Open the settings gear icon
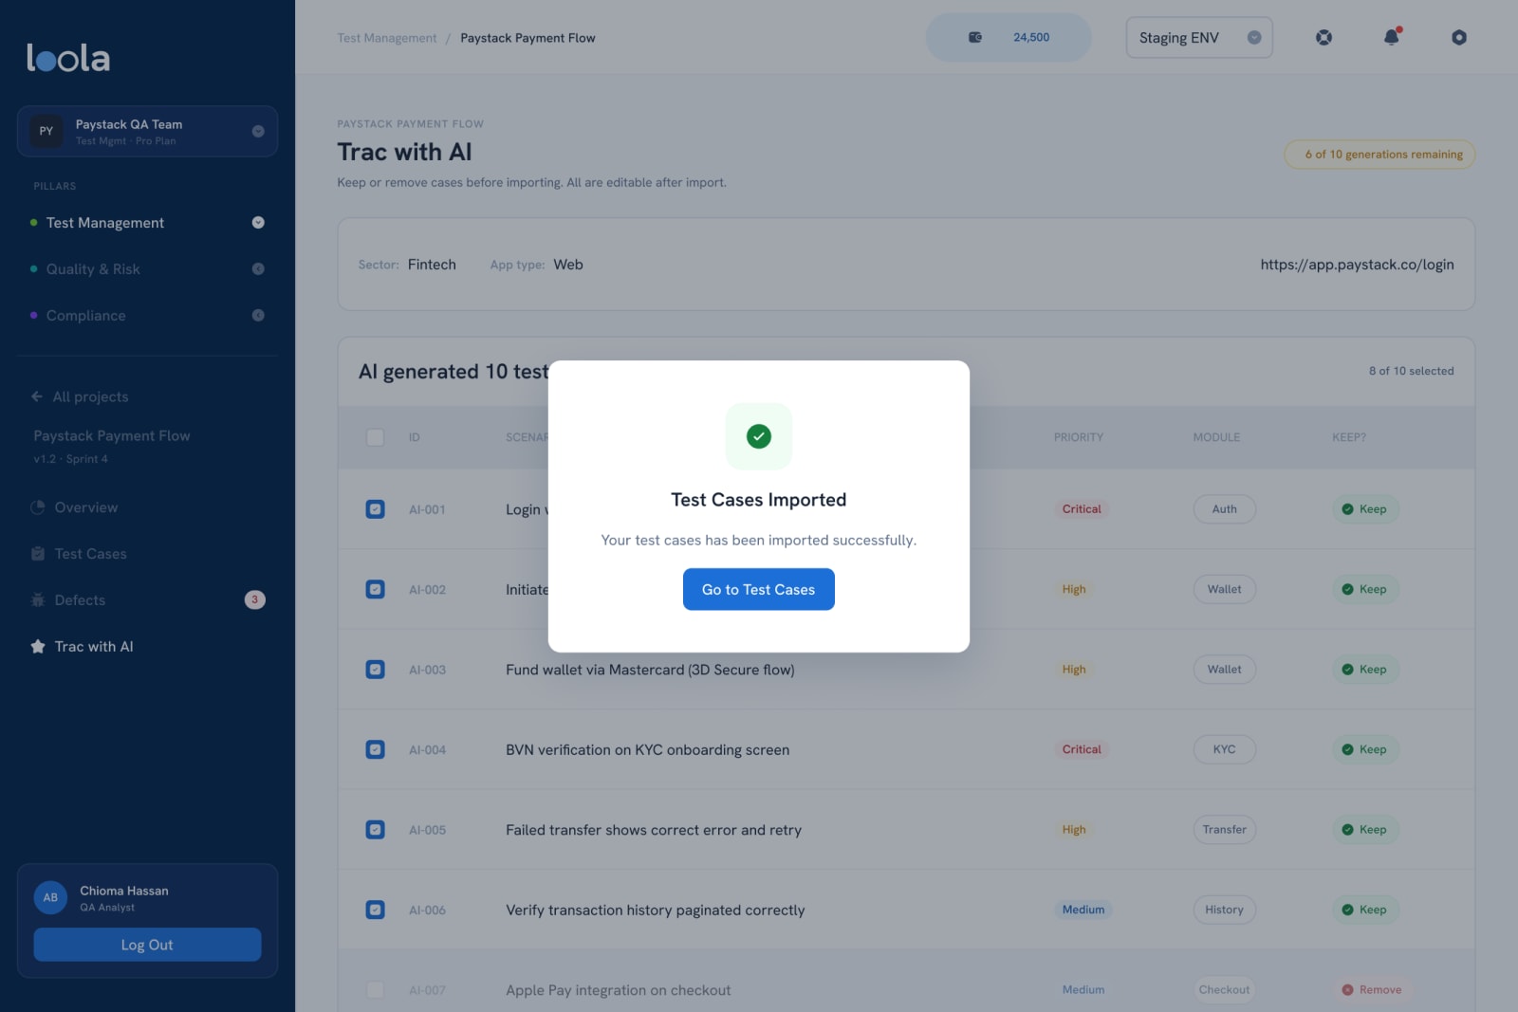The height and width of the screenshot is (1012, 1518). 1459,38
